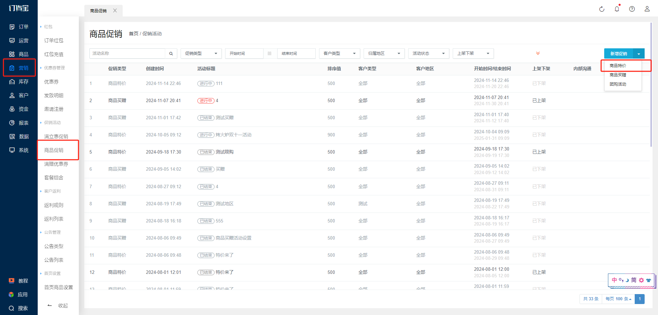This screenshot has height=315, width=658.
Task: Open the 上架下架 dropdown filter
Action: click(473, 53)
